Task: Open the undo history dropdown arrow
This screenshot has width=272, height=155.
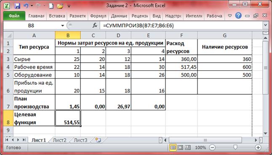Action: pos(32,6)
